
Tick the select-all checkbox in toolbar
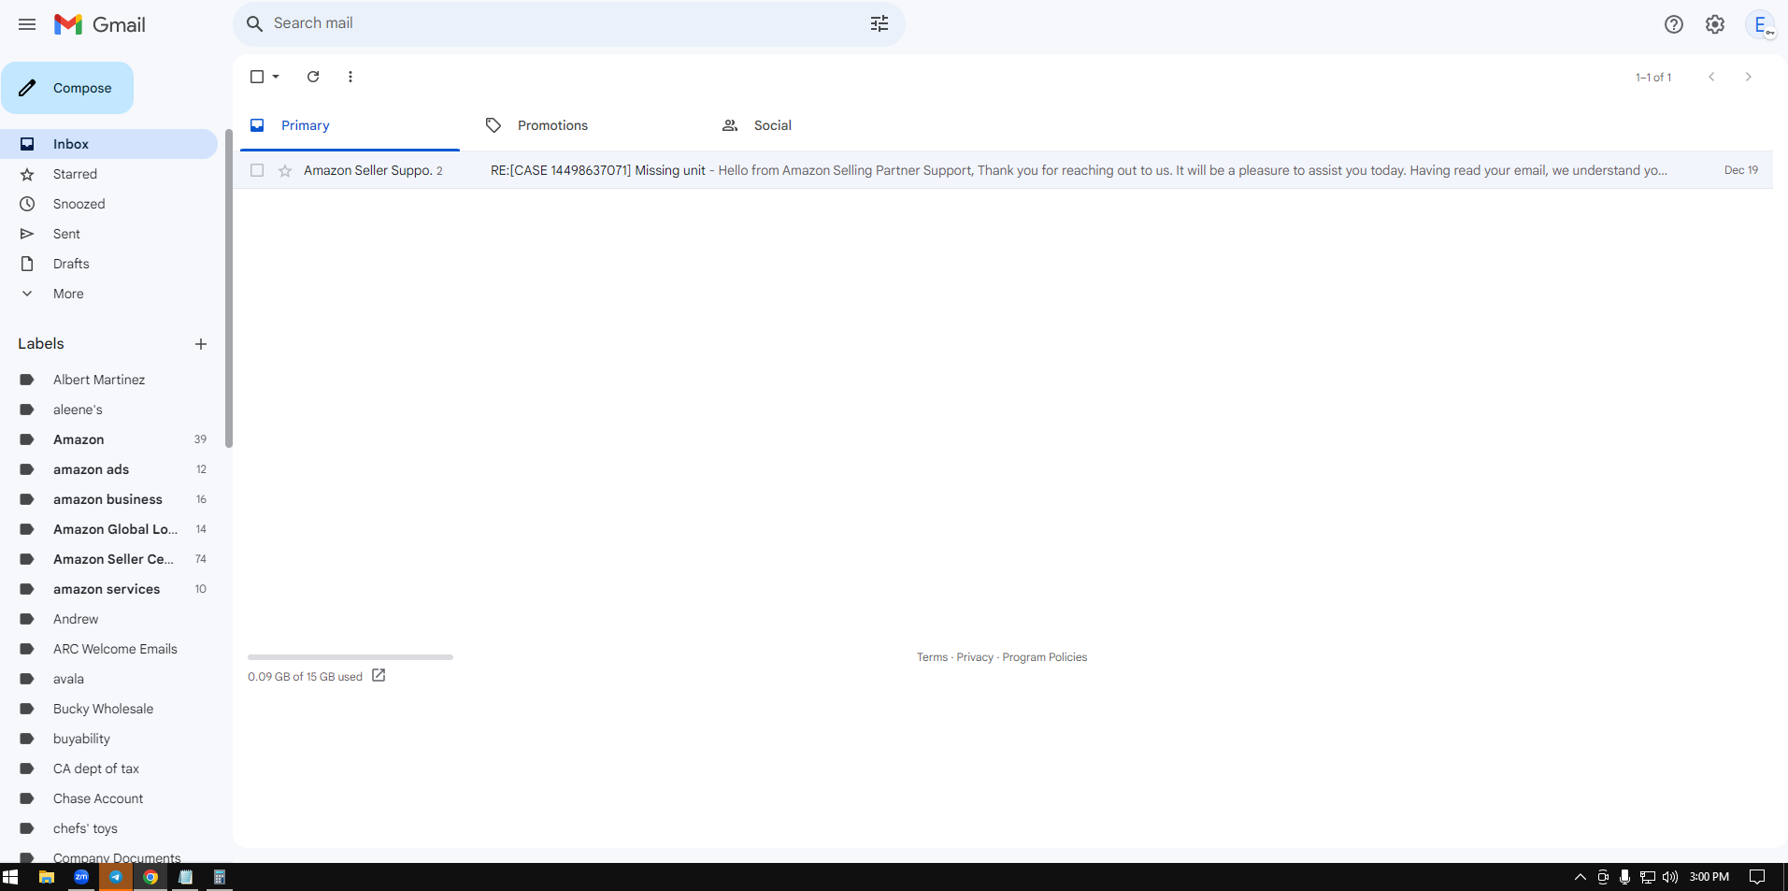click(x=257, y=77)
